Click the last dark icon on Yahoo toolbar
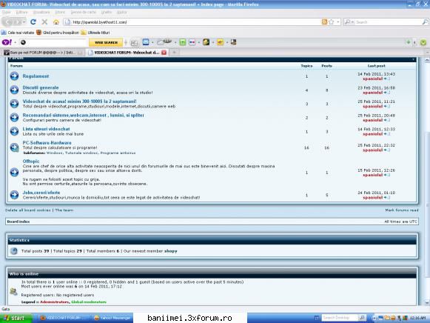This screenshot has width=430, height=323. click(233, 42)
